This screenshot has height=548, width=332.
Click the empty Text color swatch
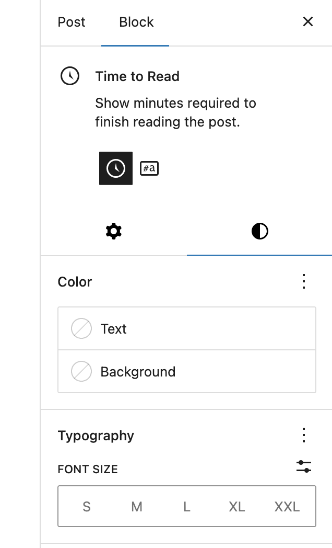[81, 329]
